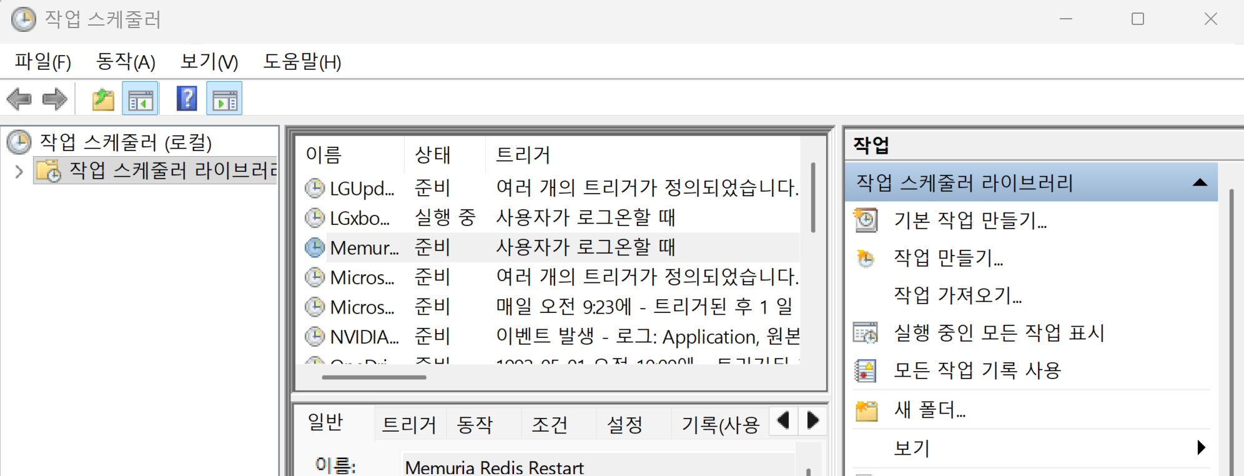Click the clock icon of the NVIDIA... task
The height and width of the screenshot is (476, 1244).
click(315, 337)
